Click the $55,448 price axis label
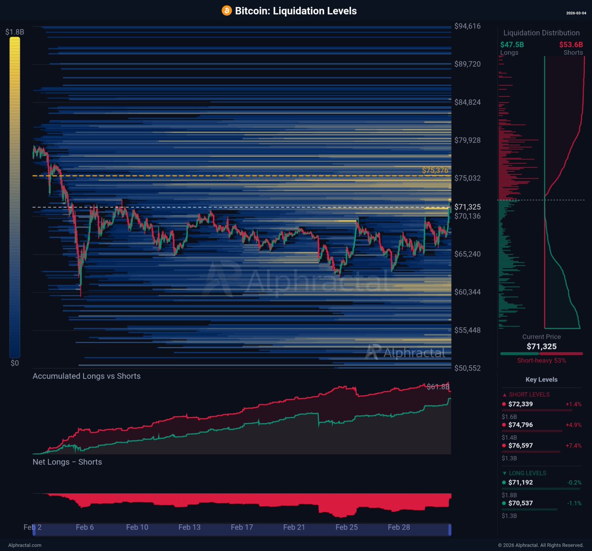The height and width of the screenshot is (551, 592). coord(467,330)
